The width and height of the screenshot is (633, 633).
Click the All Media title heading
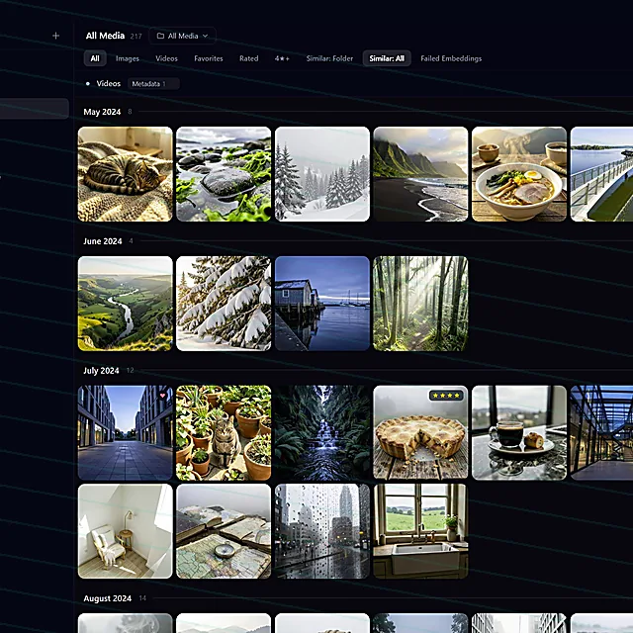[x=105, y=36]
